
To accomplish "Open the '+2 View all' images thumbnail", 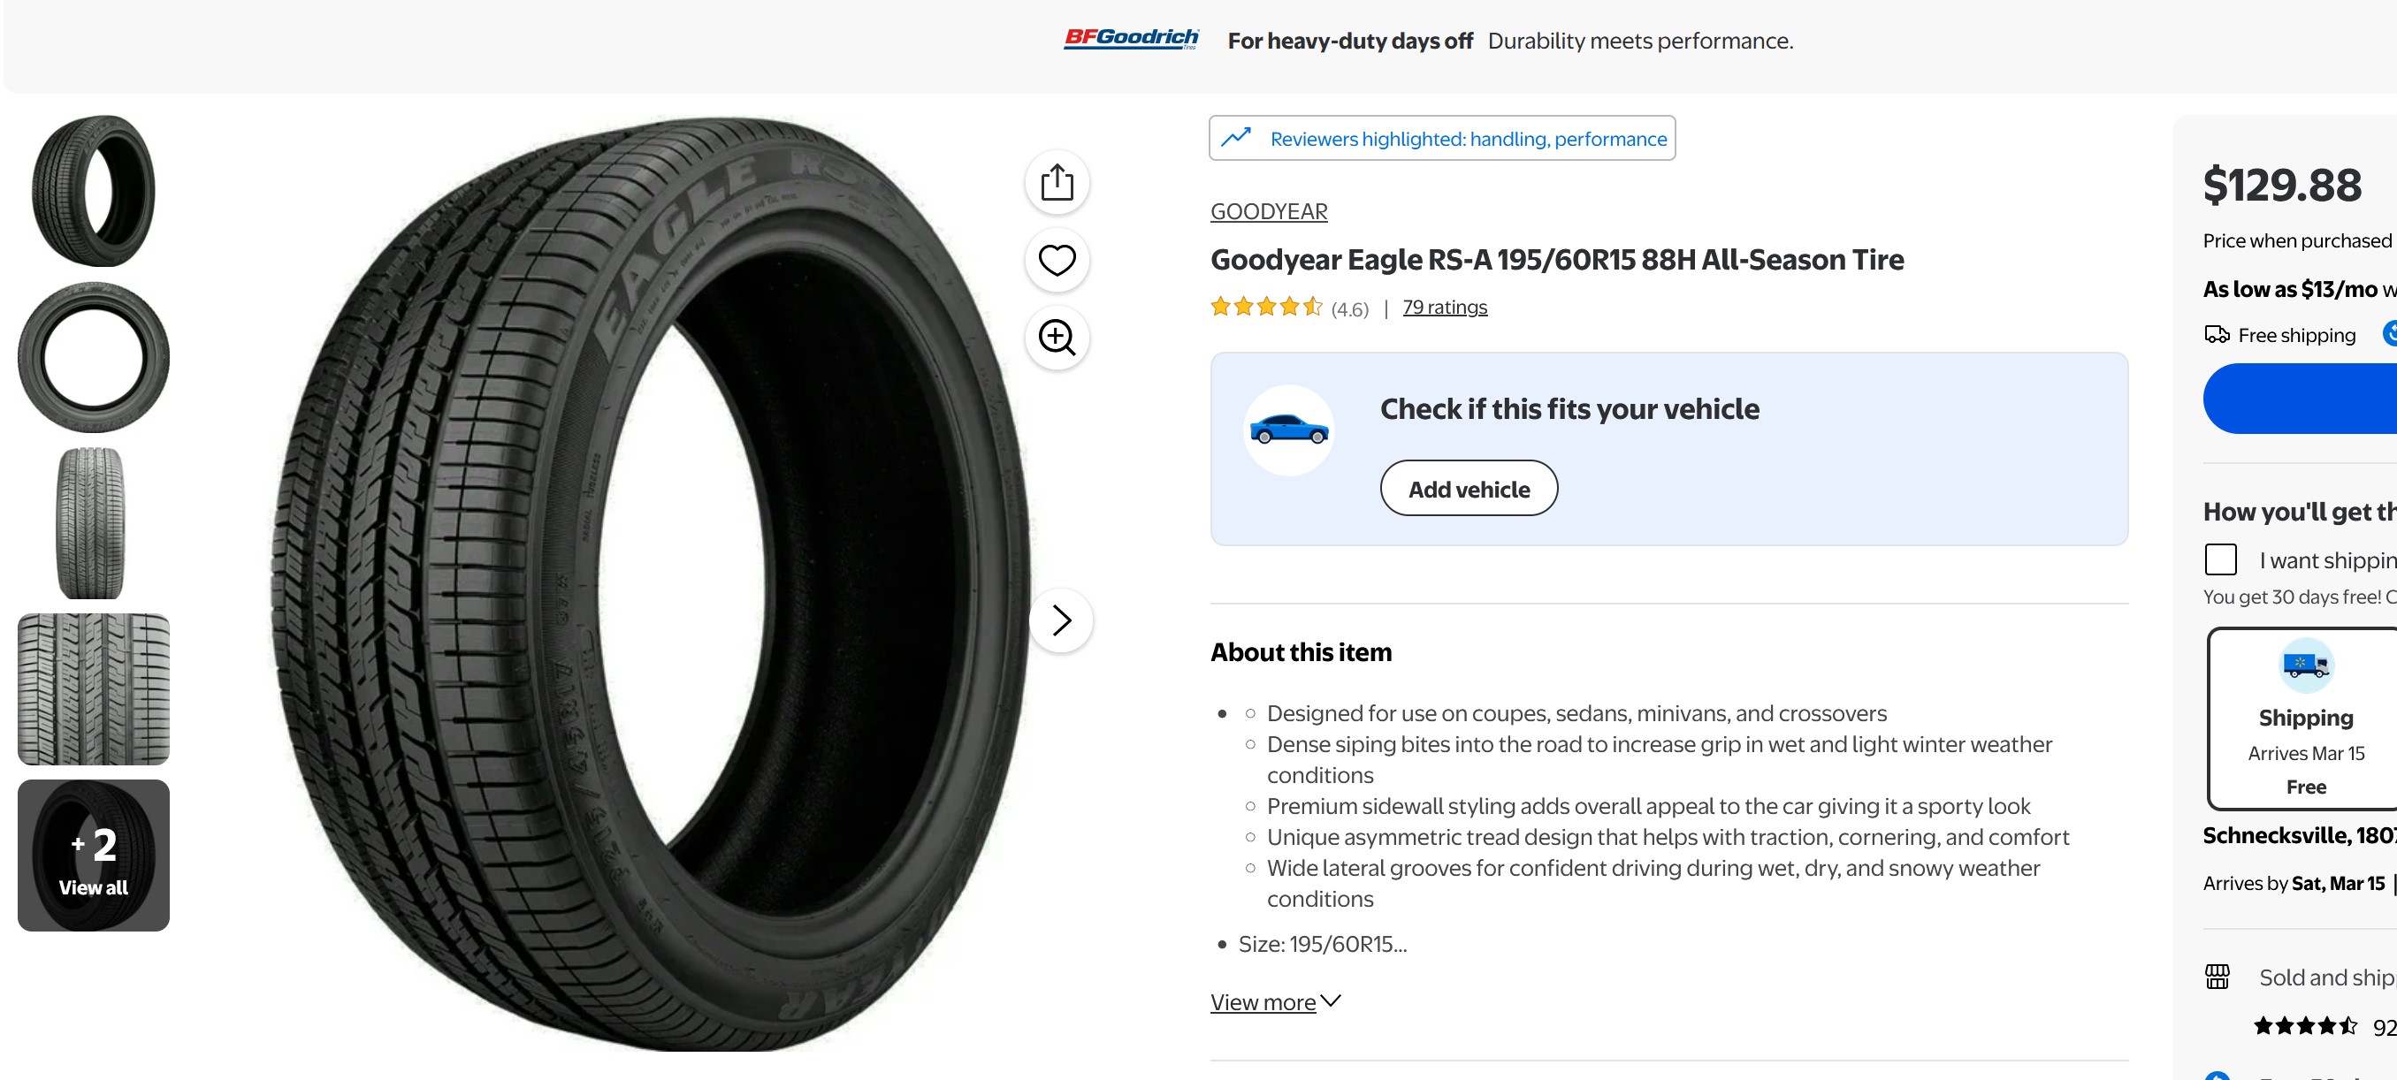I will point(94,855).
